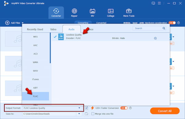Expand third file's format dropdown arrow

173,86
